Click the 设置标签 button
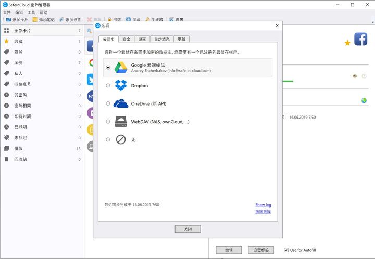 (261, 250)
